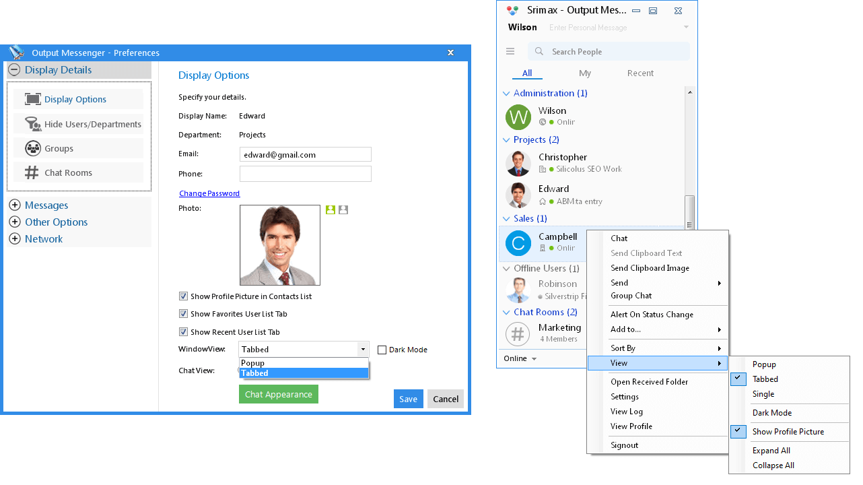863x485 pixels.
Task: Select Open Received Folder menu item
Action: click(658, 382)
